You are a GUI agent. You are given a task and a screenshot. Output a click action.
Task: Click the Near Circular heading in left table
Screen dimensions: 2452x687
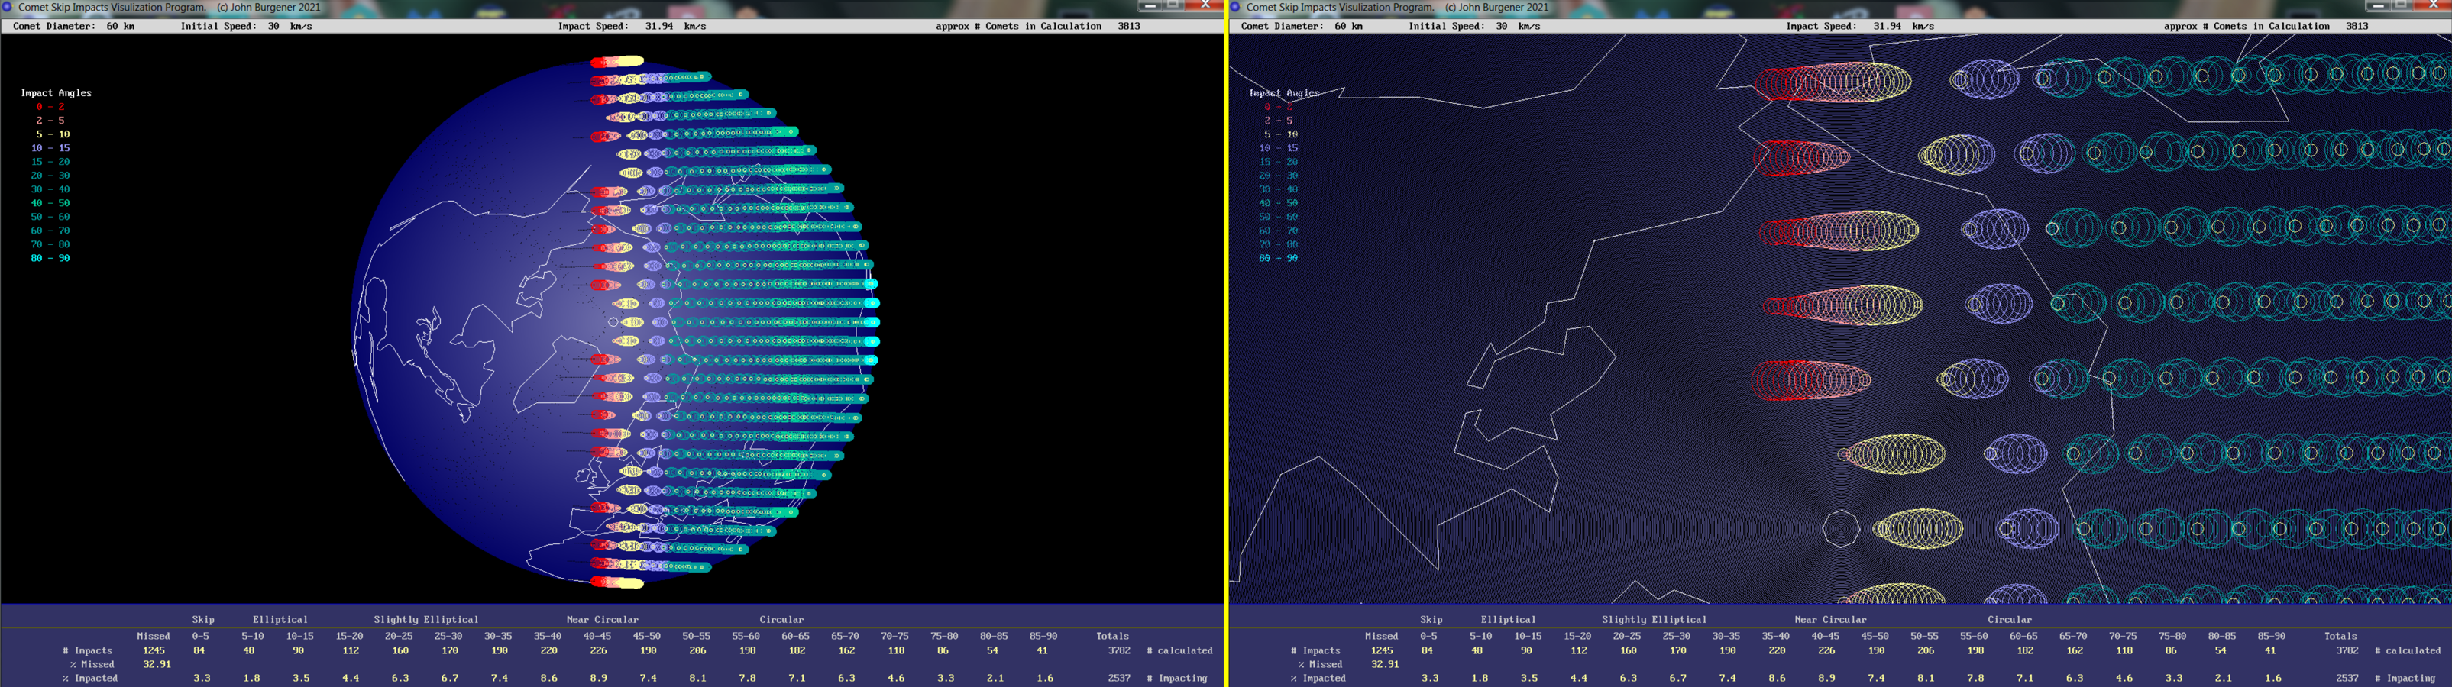[602, 619]
